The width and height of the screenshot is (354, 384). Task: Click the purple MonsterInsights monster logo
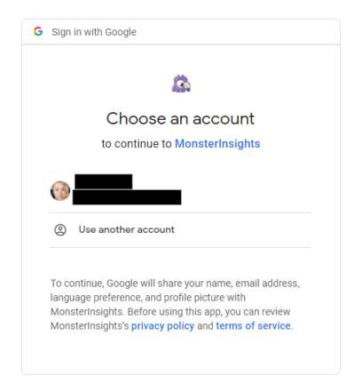181,84
